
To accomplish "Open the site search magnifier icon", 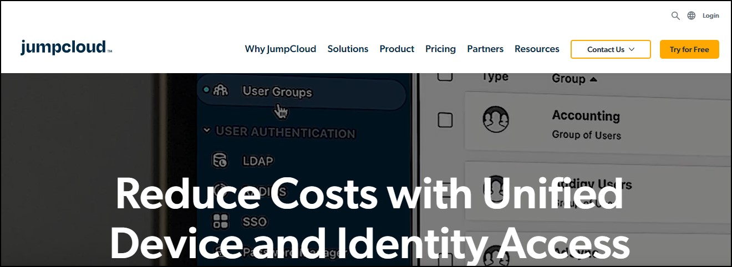I will pyautogui.click(x=675, y=16).
